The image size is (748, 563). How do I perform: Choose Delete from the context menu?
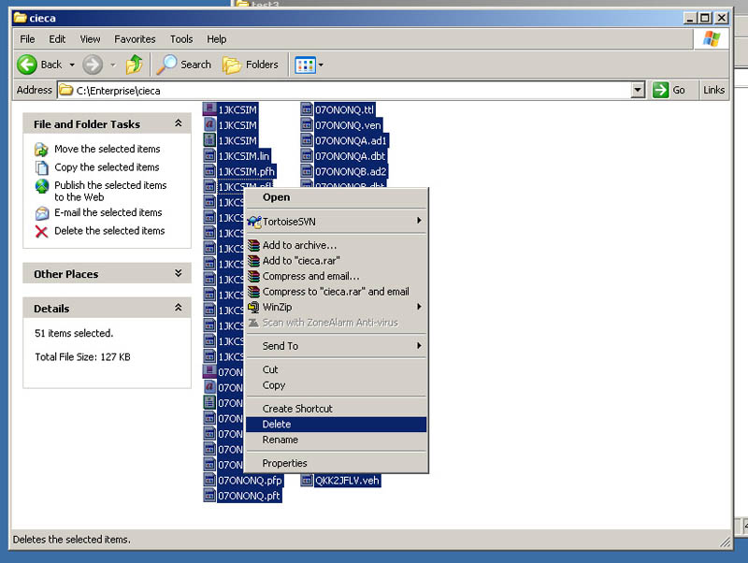[277, 425]
